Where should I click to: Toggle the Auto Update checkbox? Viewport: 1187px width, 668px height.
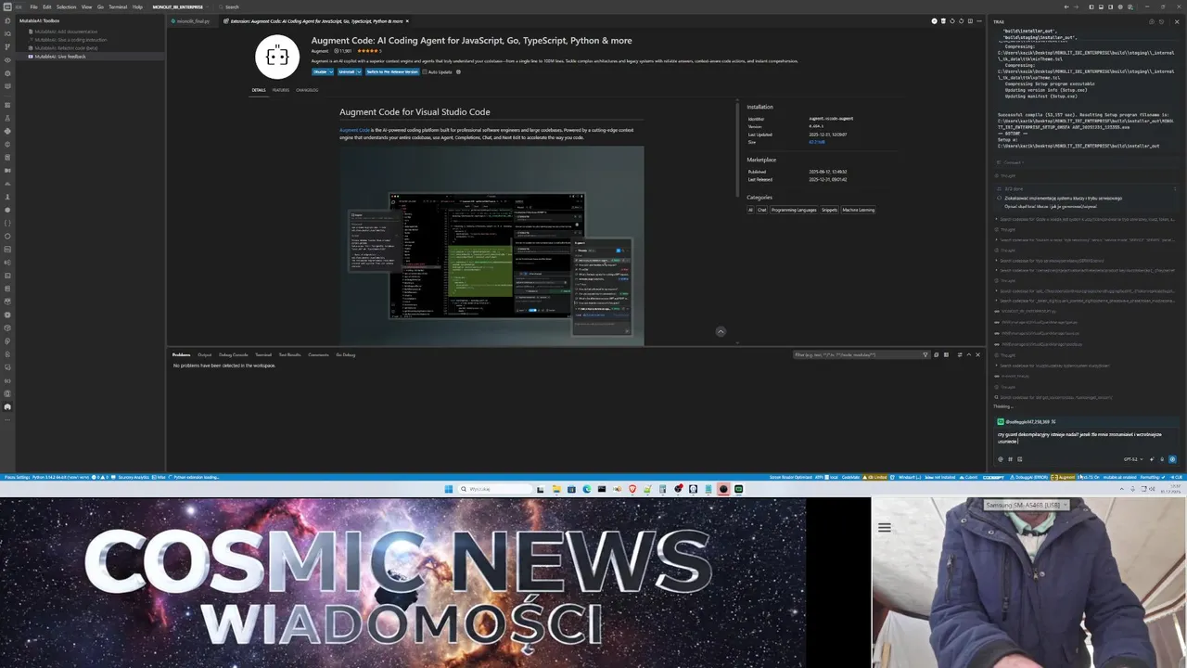[425, 71]
